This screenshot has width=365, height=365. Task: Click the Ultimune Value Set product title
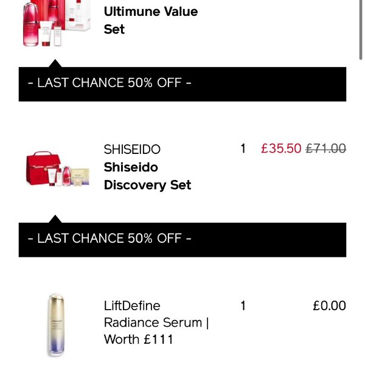(150, 19)
